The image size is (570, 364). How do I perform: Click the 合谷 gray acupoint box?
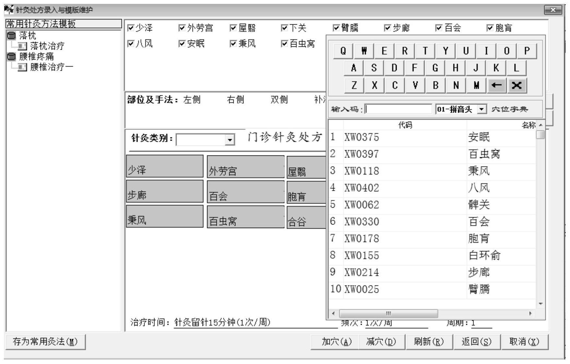click(306, 218)
